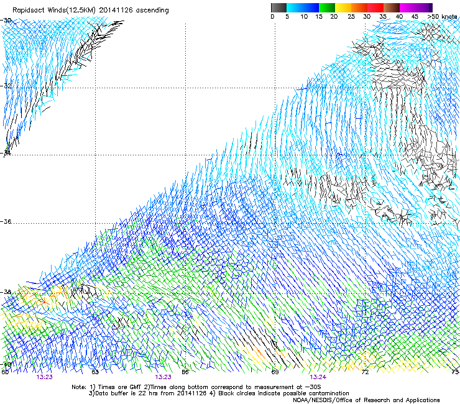This screenshot has height=404, width=460.
Task: Click the -38 latitude axis label
Action: coord(6,292)
